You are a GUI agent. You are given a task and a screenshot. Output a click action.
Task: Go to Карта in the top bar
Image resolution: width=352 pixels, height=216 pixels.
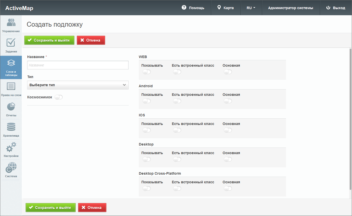pos(226,8)
